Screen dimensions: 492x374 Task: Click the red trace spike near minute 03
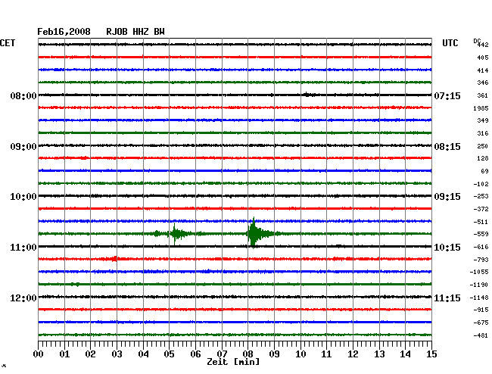[x=115, y=259]
